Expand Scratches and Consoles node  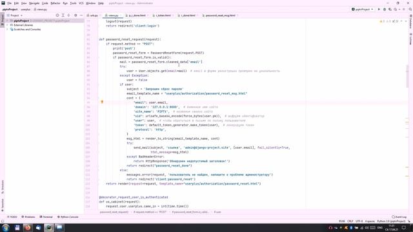pos(7,30)
